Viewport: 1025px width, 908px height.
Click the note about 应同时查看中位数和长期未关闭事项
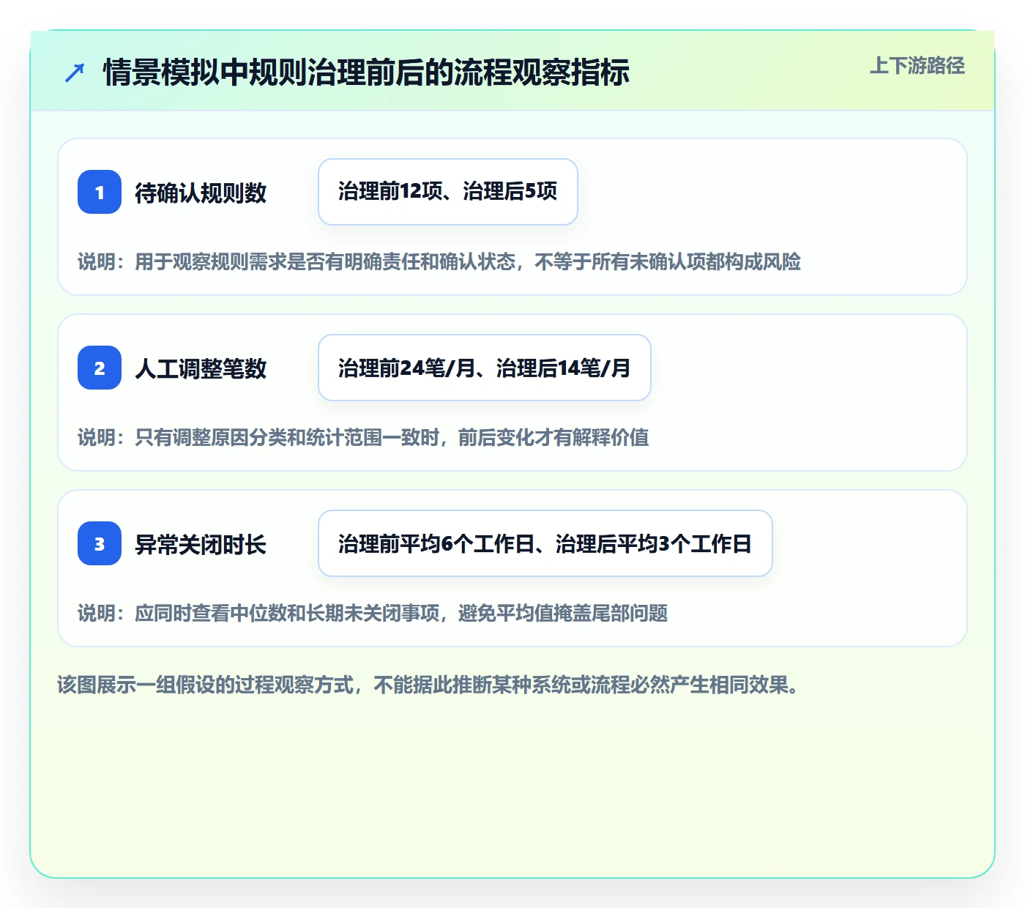pyautogui.click(x=373, y=613)
